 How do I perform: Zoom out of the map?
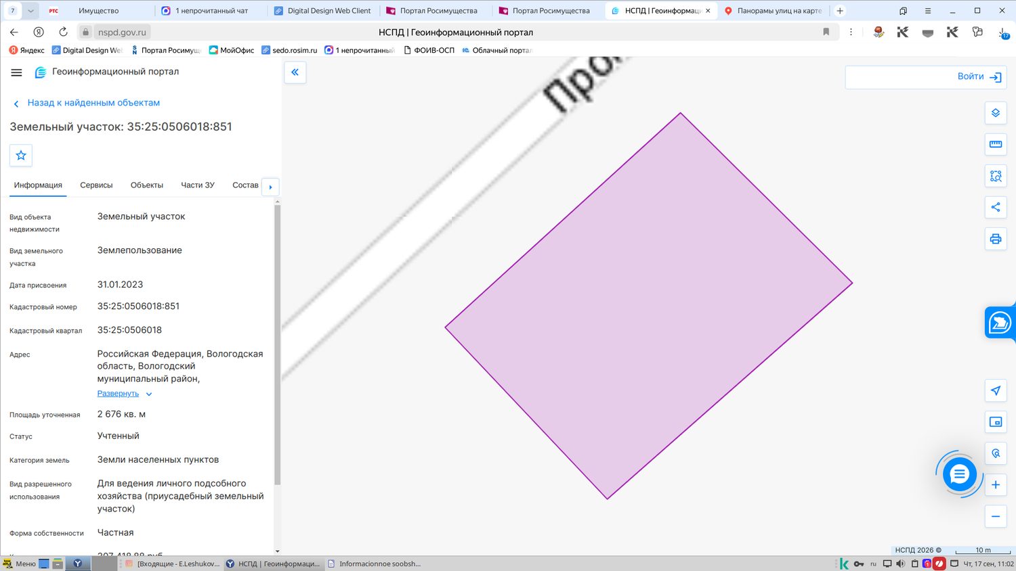click(996, 516)
